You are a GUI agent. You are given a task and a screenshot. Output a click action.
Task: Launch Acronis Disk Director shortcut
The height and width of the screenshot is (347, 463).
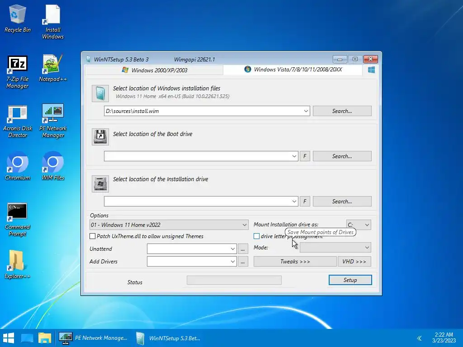pyautogui.click(x=18, y=121)
